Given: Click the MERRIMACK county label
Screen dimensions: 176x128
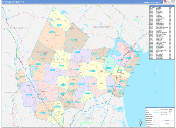Looking at the screenshot, I should [19, 28].
